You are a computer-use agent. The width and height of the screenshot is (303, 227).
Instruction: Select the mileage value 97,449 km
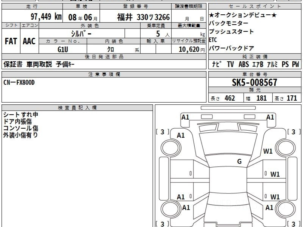coord(46,17)
